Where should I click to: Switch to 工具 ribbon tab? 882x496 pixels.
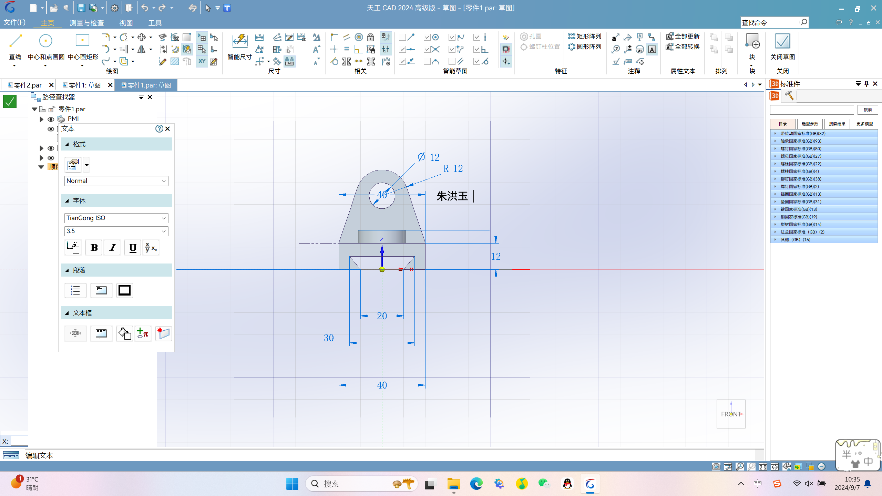pos(155,23)
